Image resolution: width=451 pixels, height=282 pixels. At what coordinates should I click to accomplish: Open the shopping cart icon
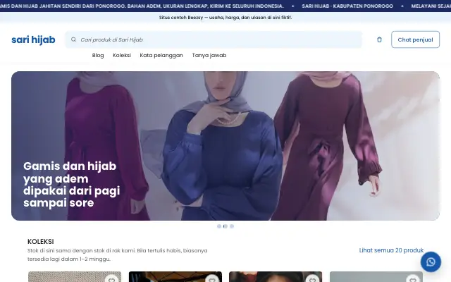[x=379, y=39]
